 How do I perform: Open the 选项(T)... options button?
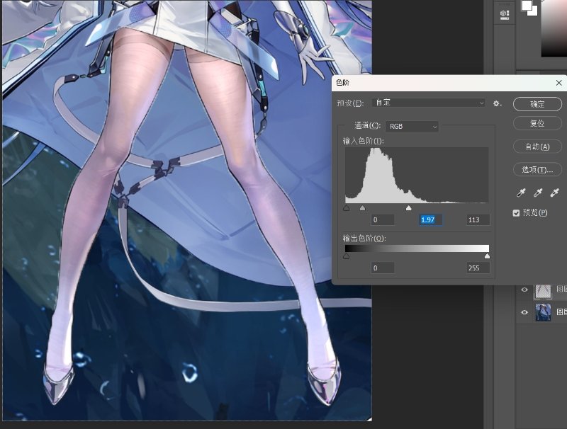tap(537, 169)
